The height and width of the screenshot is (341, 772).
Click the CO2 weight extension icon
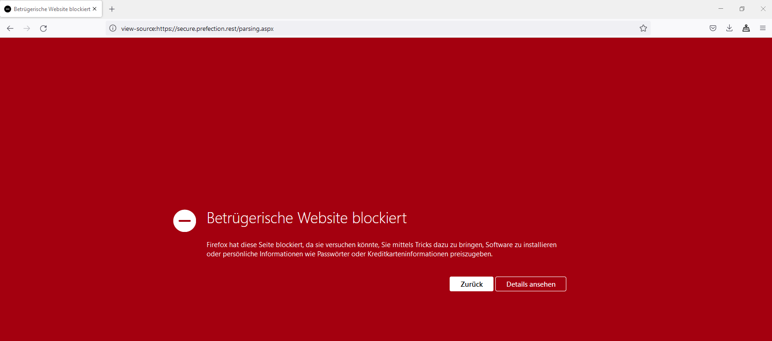(x=746, y=29)
